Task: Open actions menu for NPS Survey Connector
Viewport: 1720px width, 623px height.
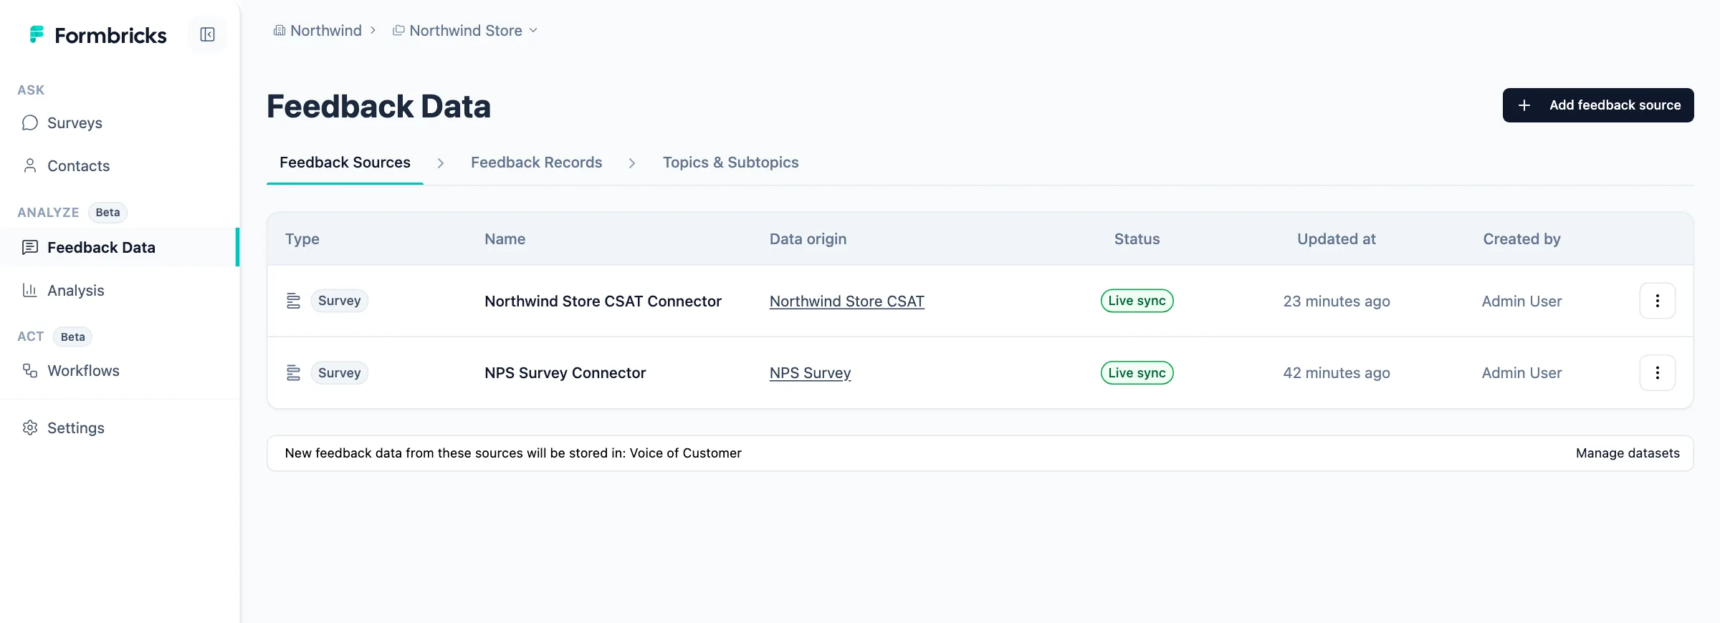Action: click(1657, 372)
